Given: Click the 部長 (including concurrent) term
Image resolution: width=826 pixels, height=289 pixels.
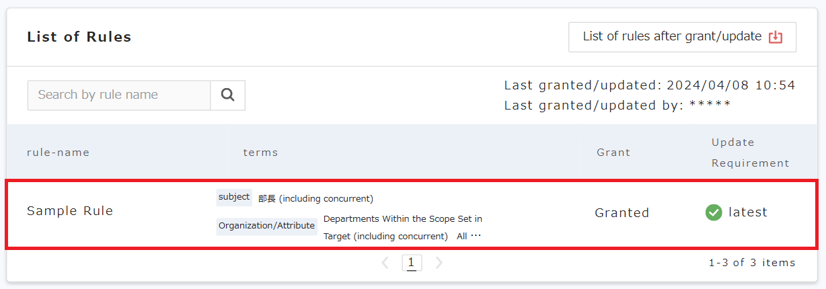Looking at the screenshot, I should point(315,199).
